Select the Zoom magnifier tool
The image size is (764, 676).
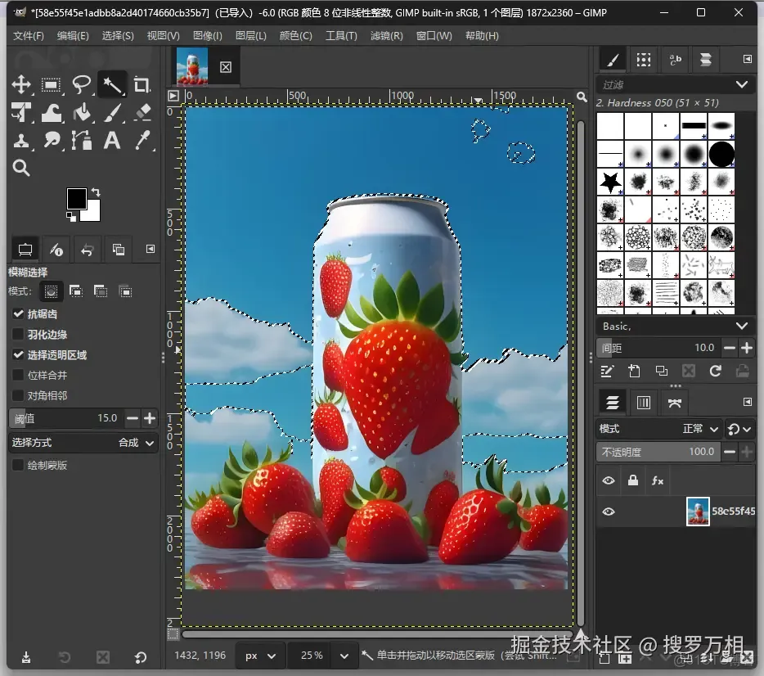tap(21, 168)
